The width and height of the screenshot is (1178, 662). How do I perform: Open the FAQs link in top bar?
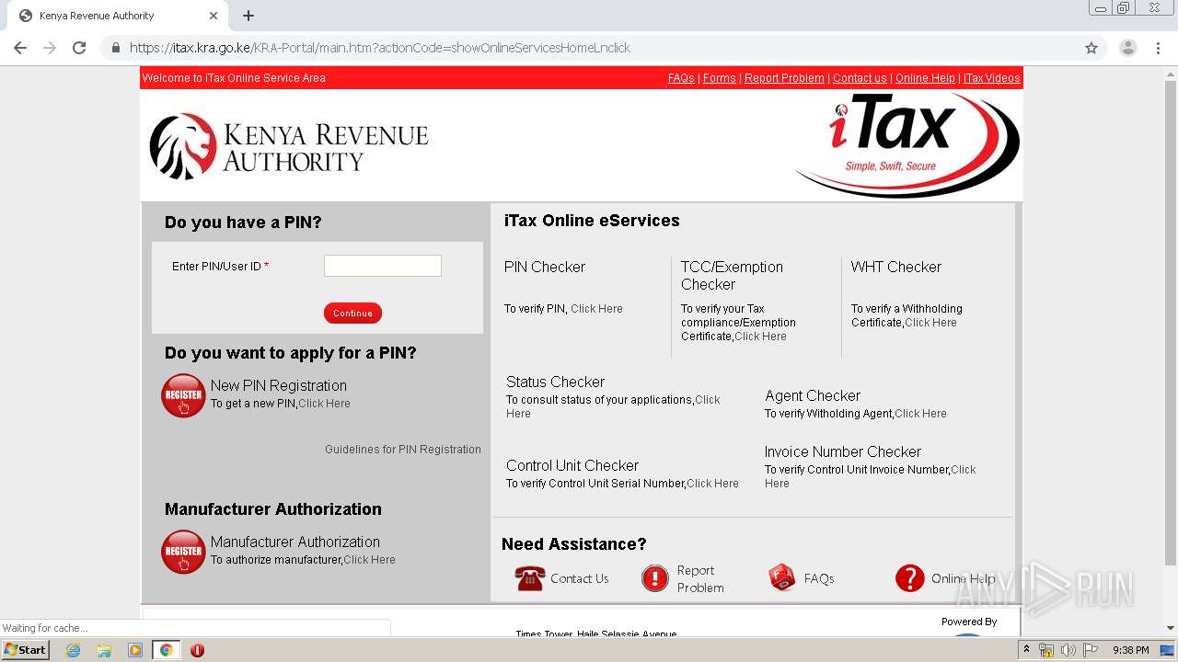[681, 78]
